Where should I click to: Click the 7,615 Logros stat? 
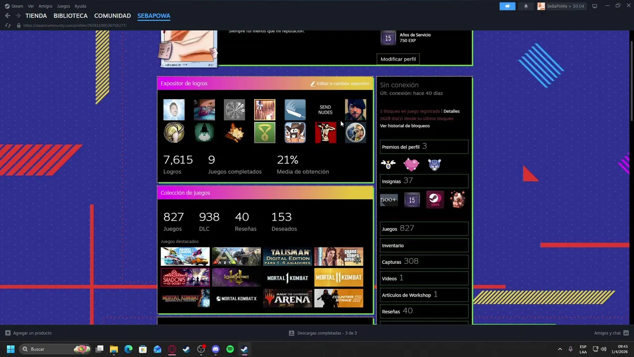pos(178,165)
